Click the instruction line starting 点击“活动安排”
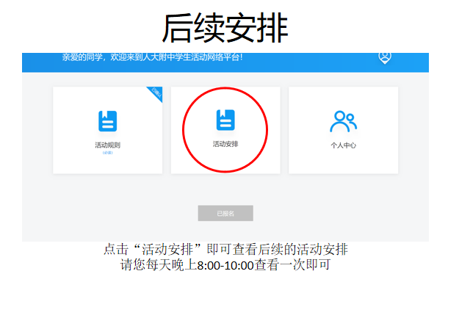This screenshot has height=318, width=459. (225, 250)
